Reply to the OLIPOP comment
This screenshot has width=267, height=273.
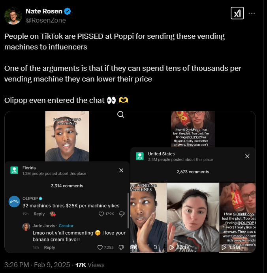39,214
